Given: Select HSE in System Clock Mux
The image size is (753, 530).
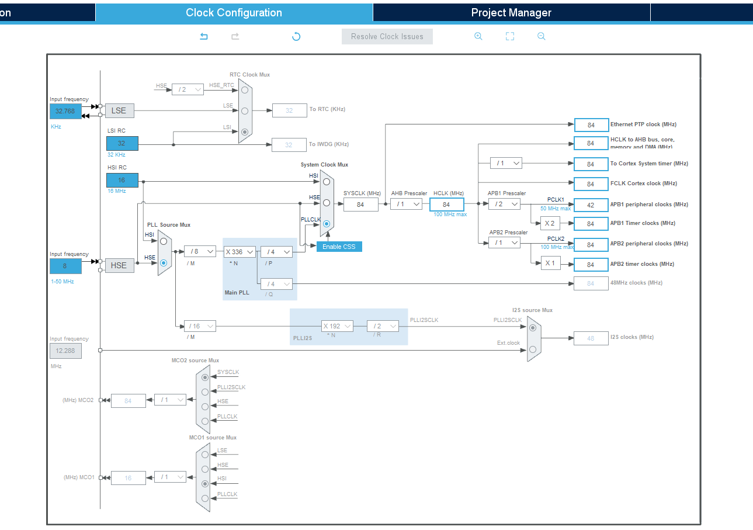Looking at the screenshot, I should 327,203.
